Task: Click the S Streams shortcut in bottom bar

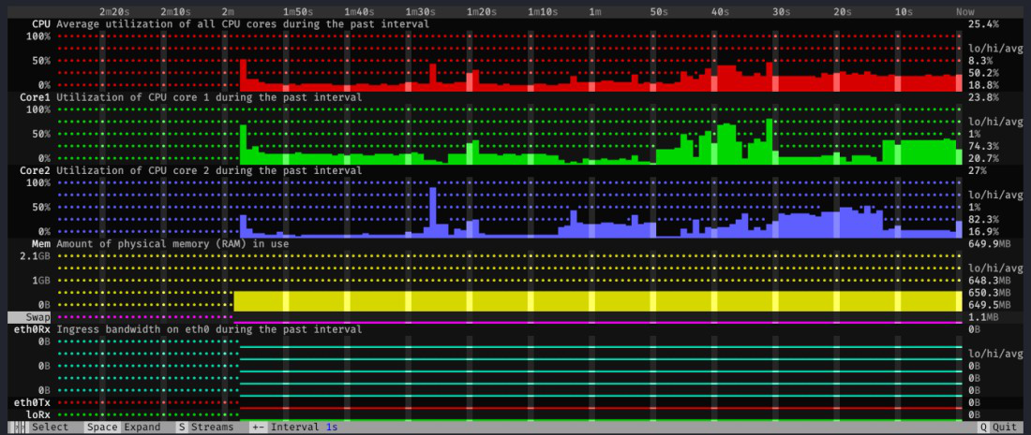Action: (205, 428)
